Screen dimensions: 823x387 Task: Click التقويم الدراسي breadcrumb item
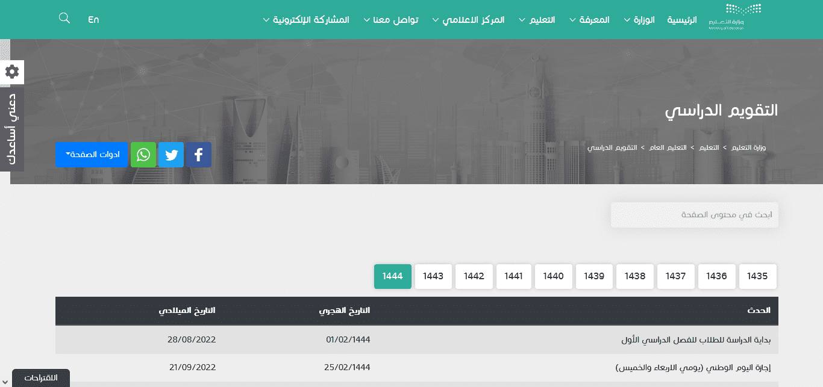pos(612,147)
